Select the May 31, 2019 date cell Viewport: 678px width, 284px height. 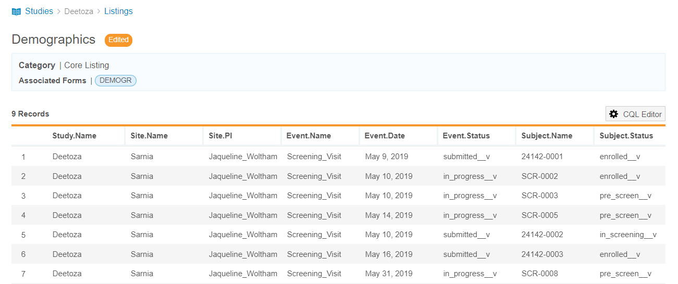coord(389,274)
